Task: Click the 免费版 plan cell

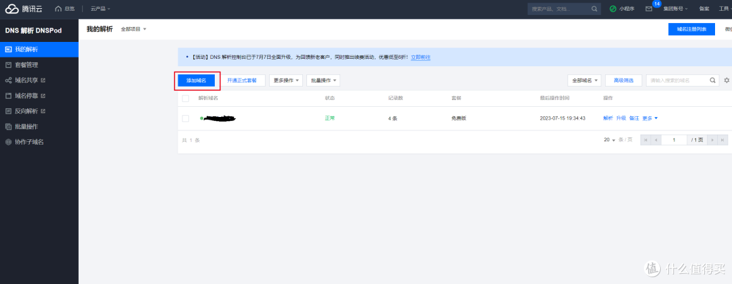Action: click(x=458, y=118)
